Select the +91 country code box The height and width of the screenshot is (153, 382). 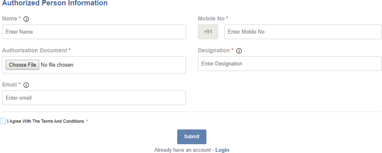pos(208,32)
